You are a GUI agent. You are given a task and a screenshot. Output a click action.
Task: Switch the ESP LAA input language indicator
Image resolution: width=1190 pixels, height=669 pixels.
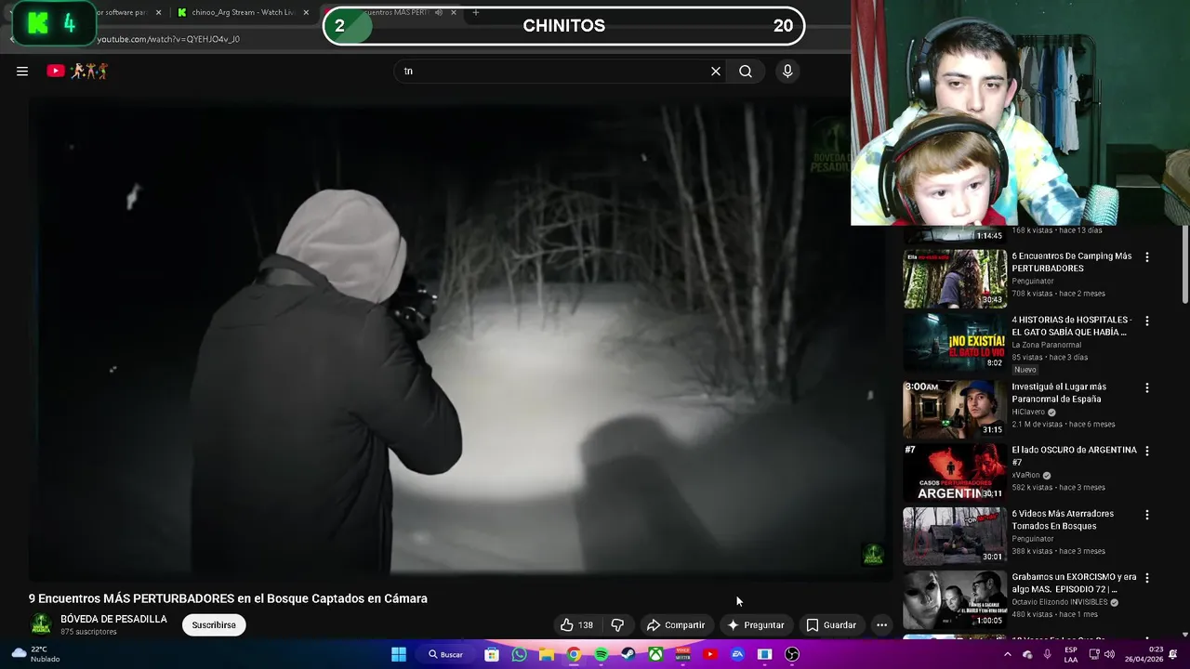1071,654
